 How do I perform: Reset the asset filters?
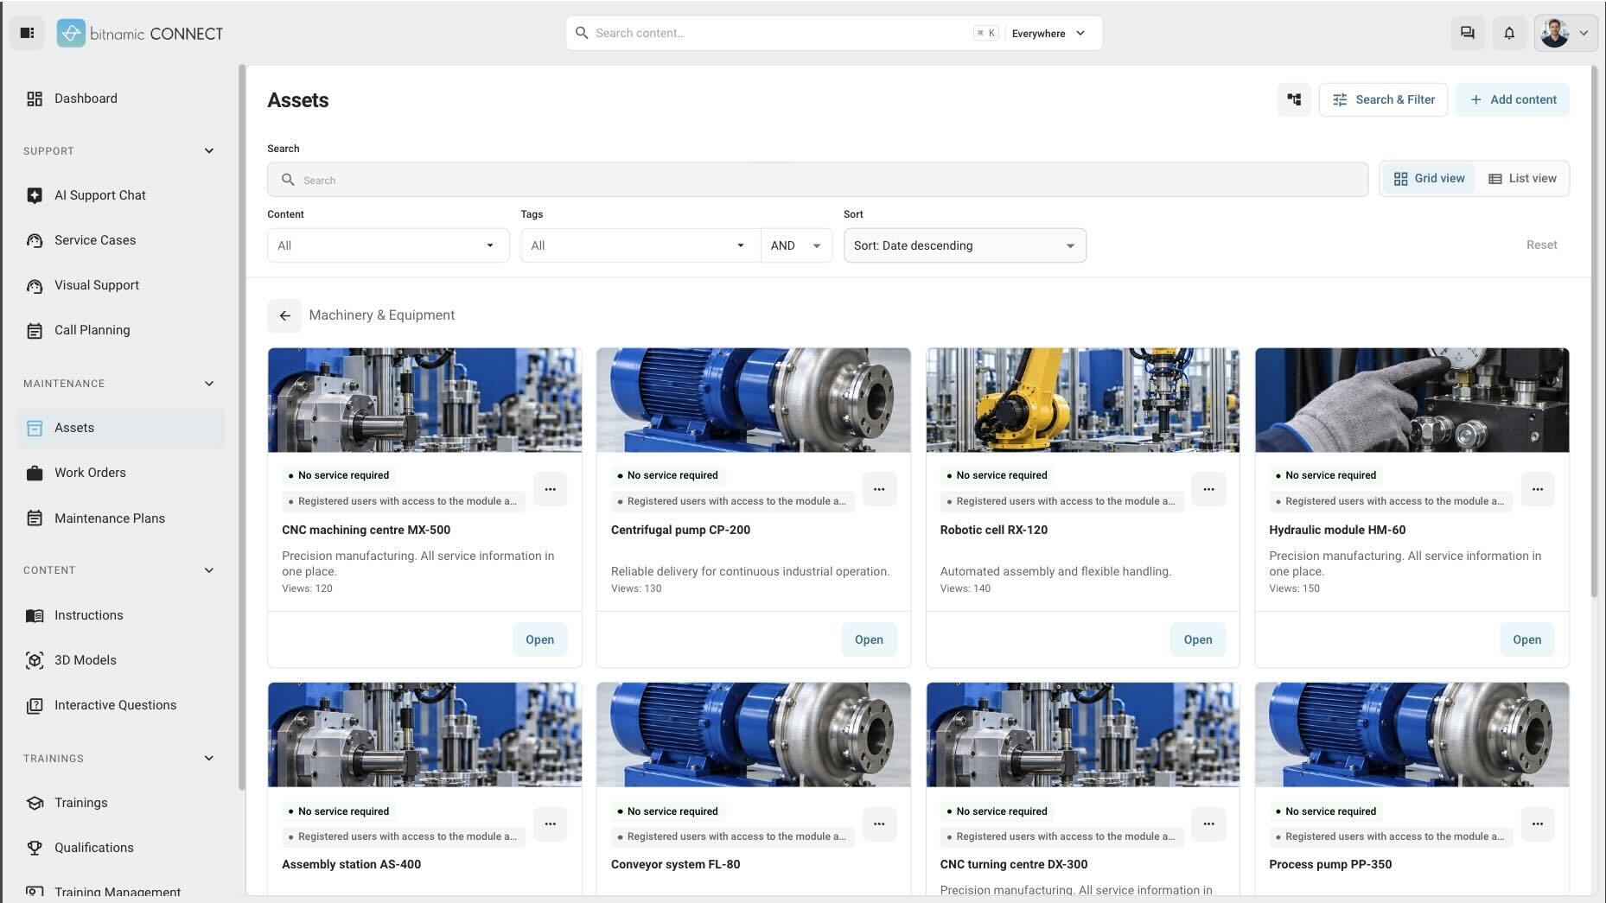pos(1541,245)
